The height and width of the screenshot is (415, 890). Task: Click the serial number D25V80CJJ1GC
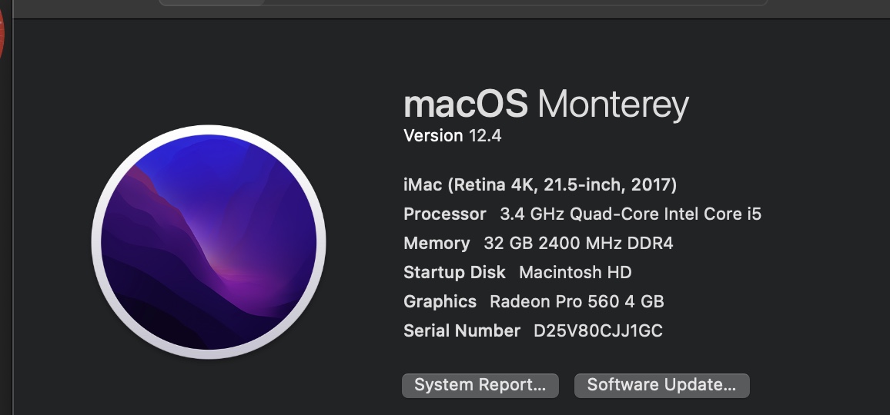coord(597,331)
